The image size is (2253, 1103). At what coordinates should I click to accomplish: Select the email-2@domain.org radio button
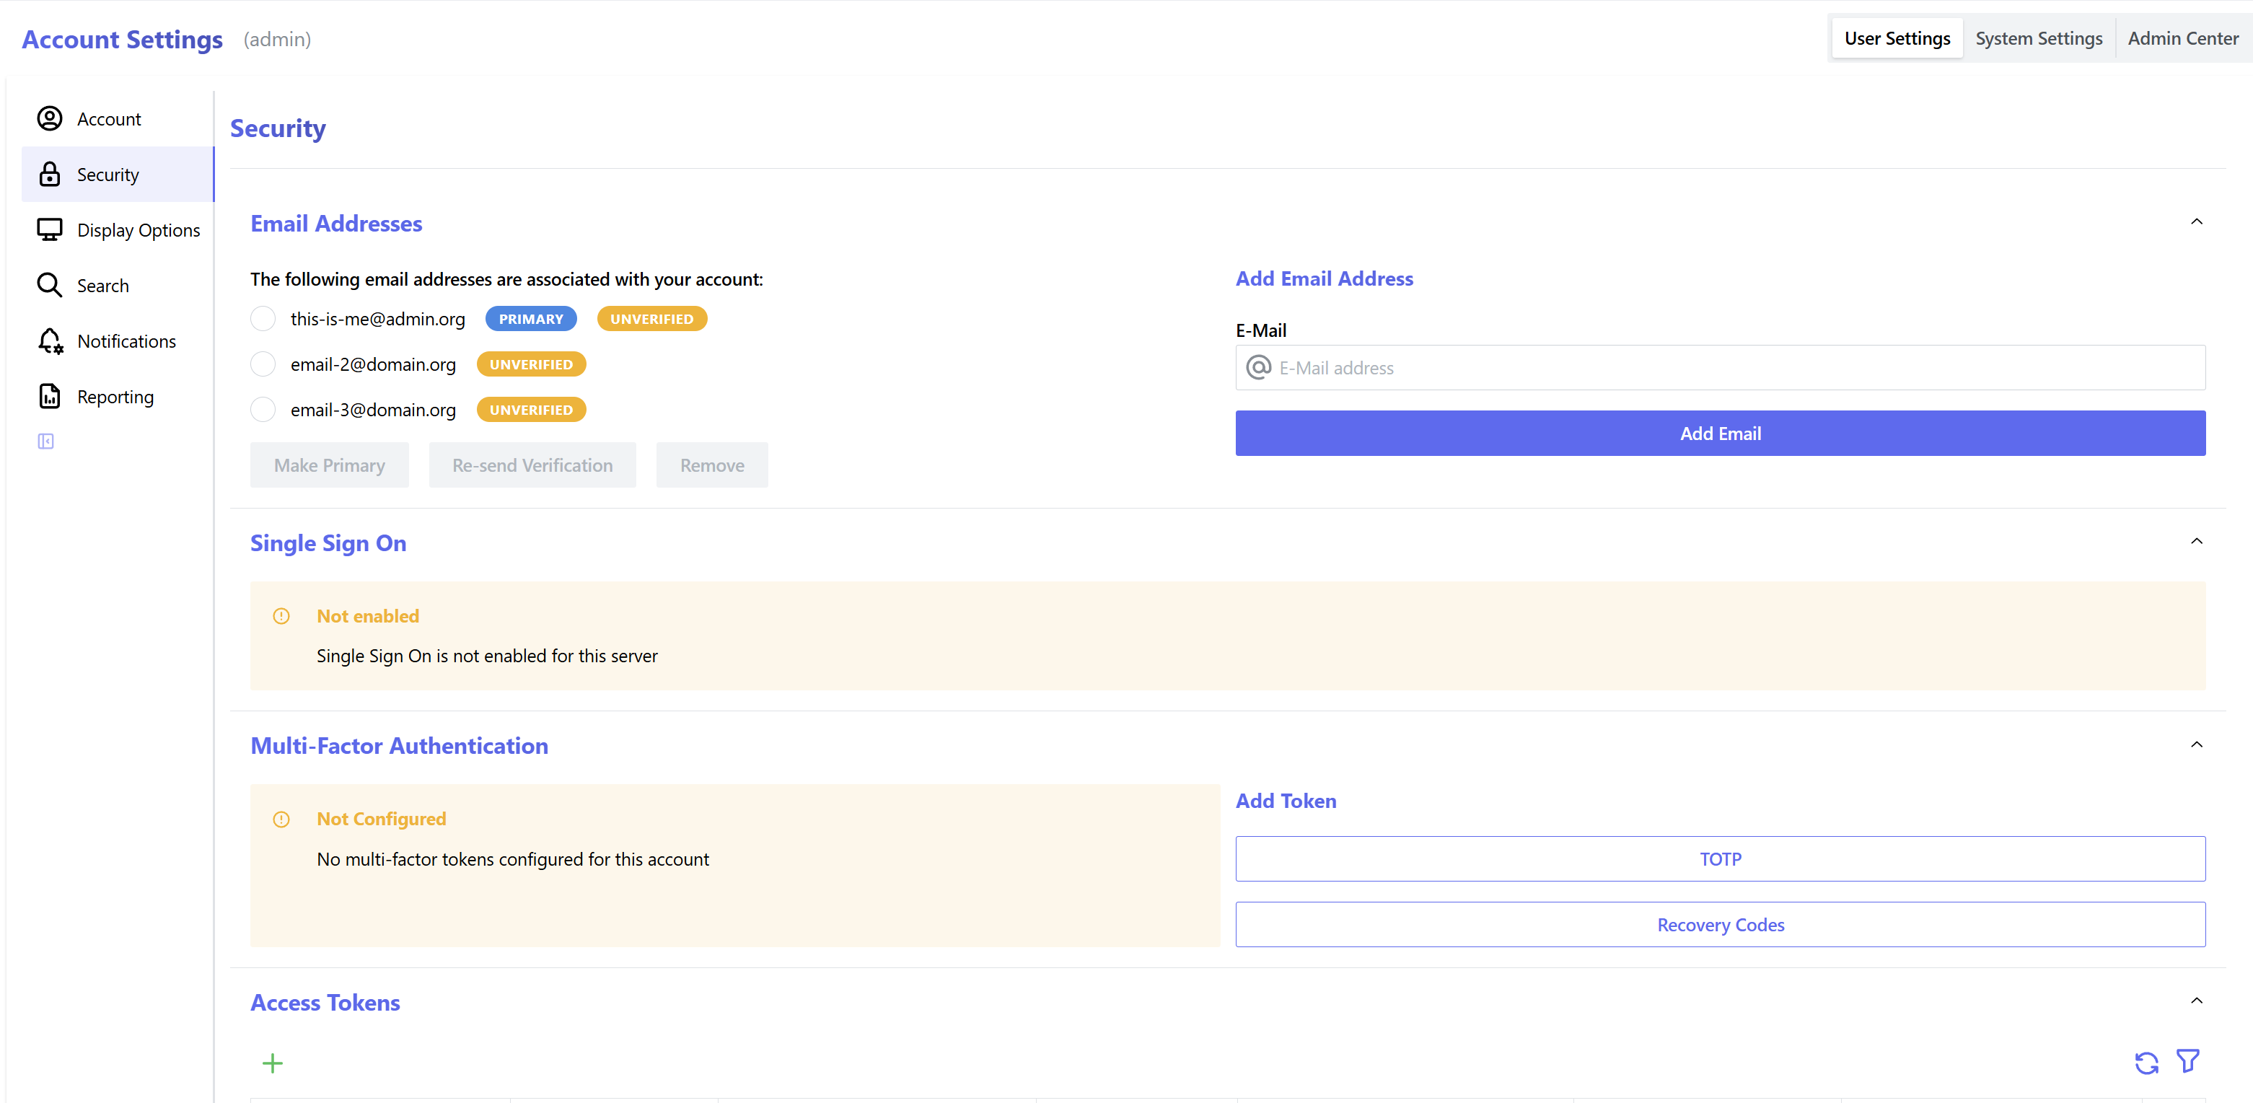tap(263, 364)
